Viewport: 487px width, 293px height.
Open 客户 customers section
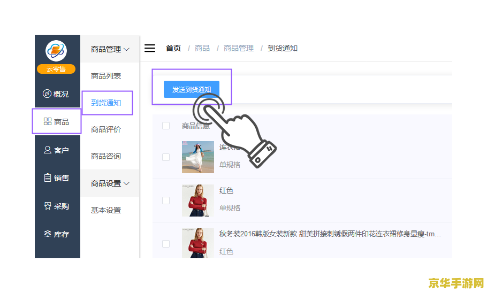pos(57,150)
